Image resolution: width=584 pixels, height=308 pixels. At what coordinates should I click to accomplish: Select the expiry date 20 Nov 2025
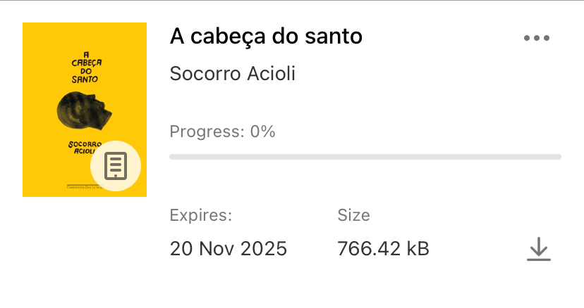click(228, 248)
